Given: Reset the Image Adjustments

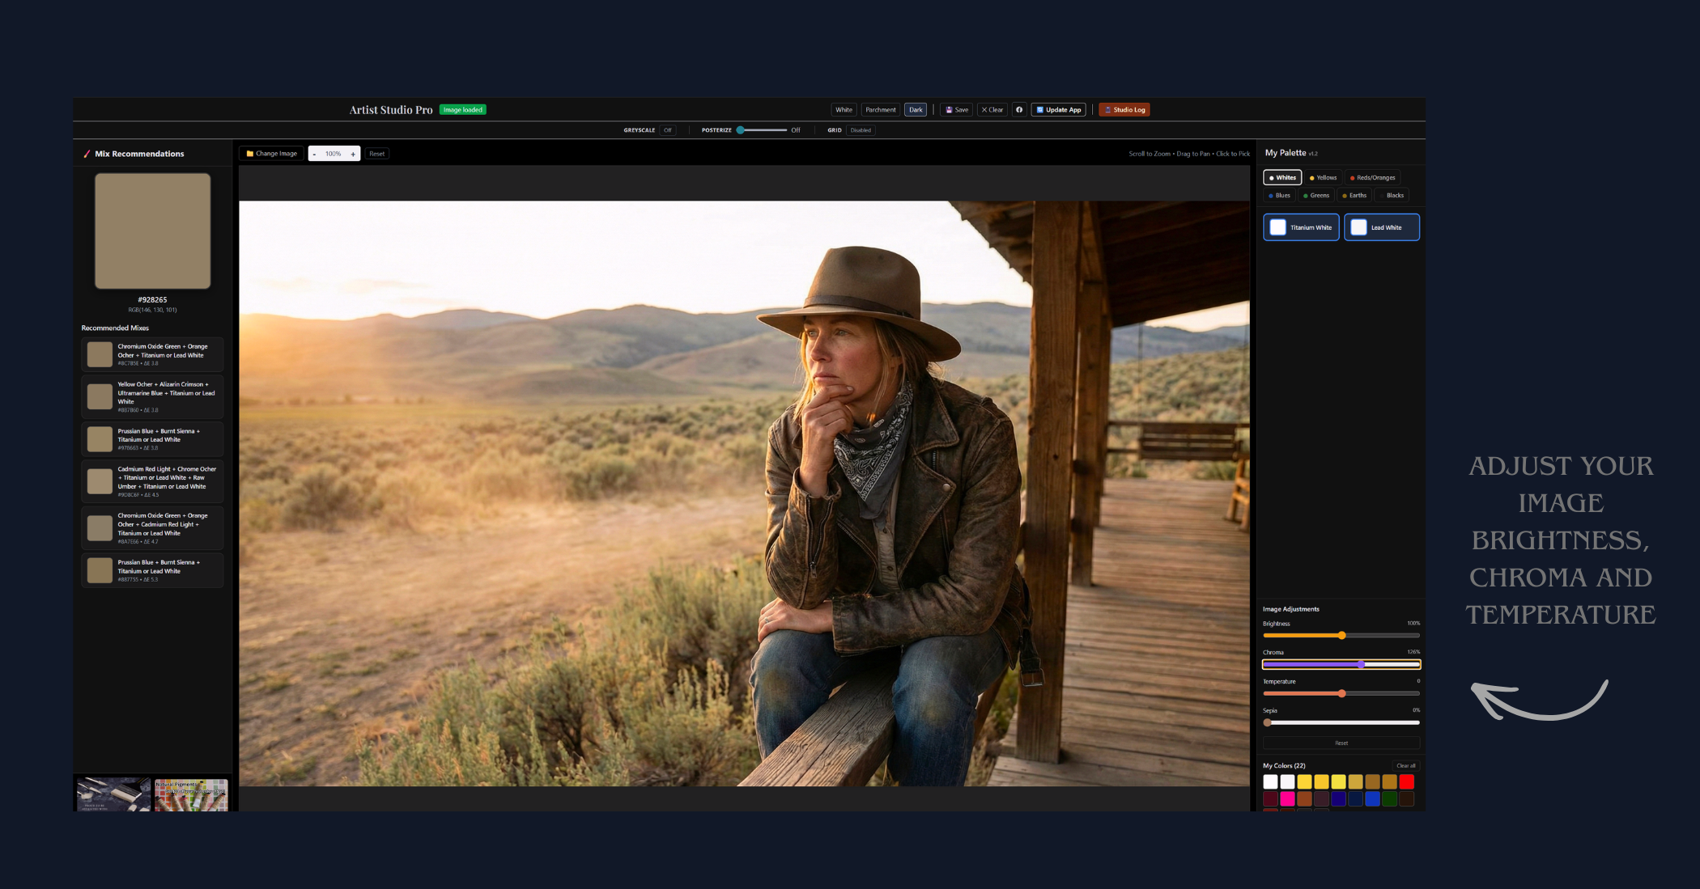Looking at the screenshot, I should [x=1341, y=743].
